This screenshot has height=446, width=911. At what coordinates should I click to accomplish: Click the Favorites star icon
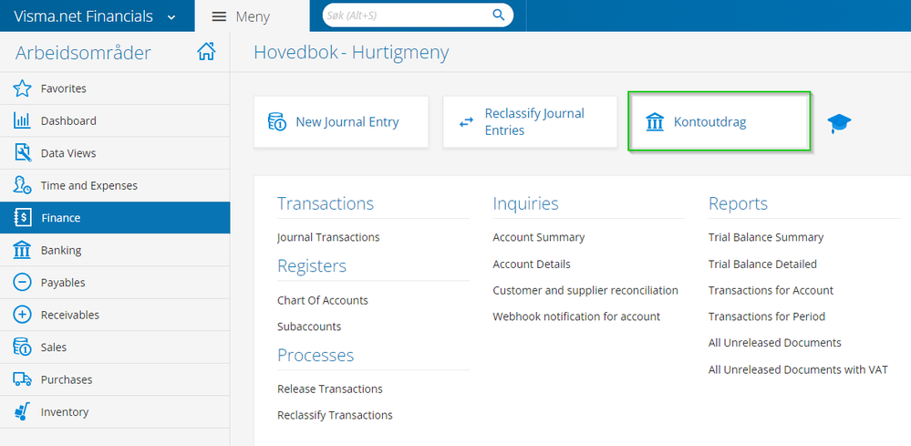(x=22, y=88)
